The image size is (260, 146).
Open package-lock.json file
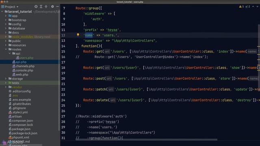click(x=24, y=133)
